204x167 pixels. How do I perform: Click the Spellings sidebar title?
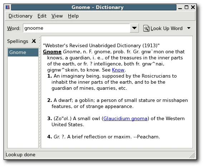(18, 41)
